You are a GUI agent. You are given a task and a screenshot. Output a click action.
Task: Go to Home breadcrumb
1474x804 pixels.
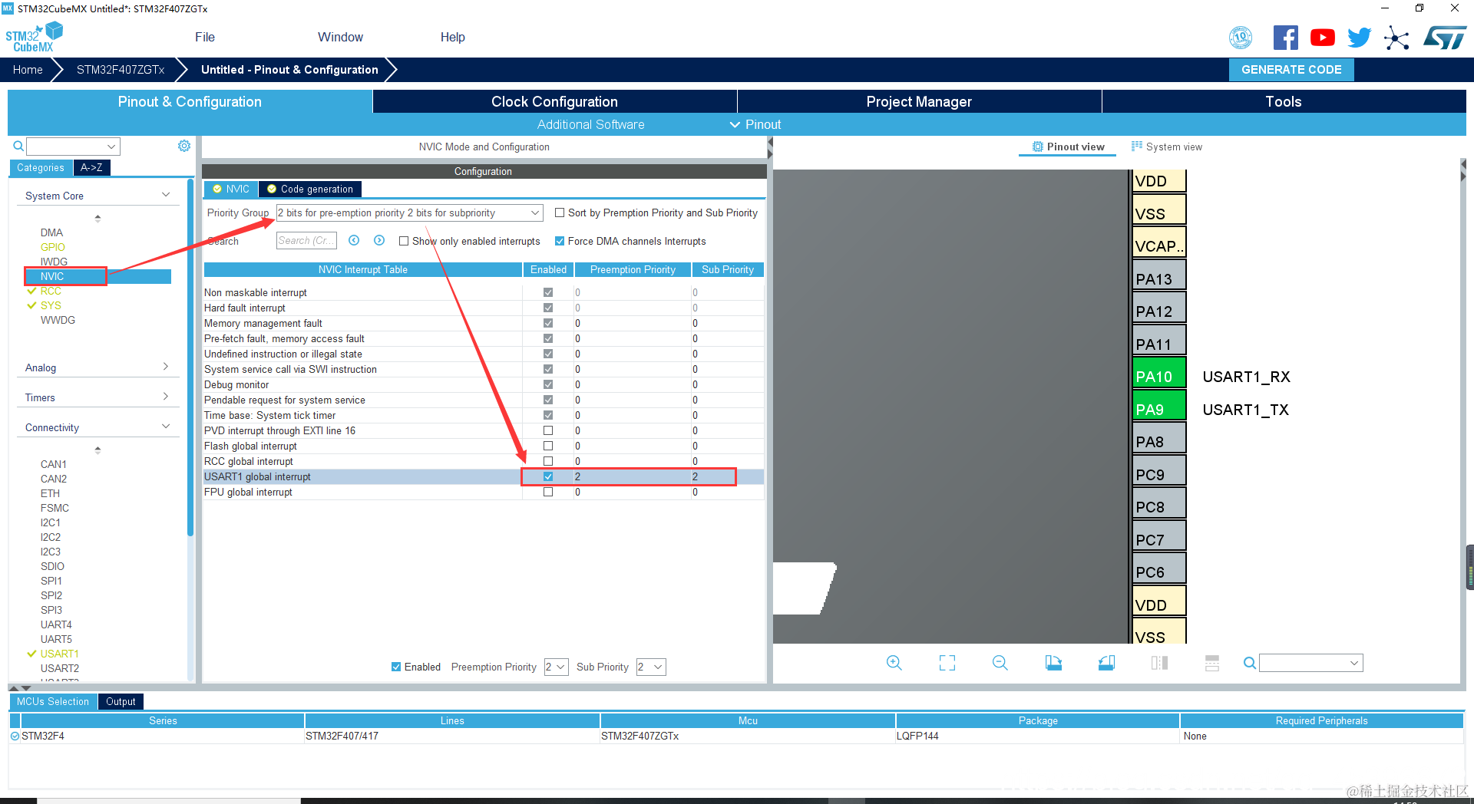click(x=28, y=69)
